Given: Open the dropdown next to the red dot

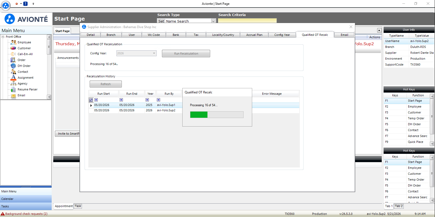Looking at the screenshot, I should pyautogui.click(x=21, y=4).
